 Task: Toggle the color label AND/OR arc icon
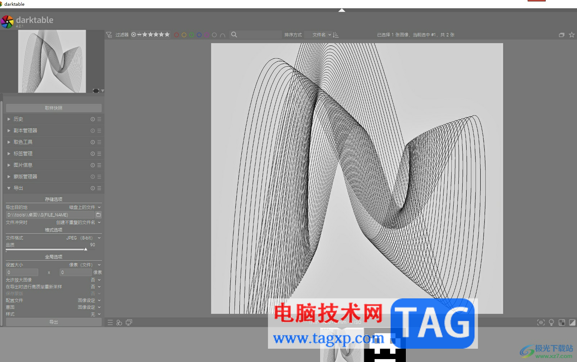coord(223,35)
